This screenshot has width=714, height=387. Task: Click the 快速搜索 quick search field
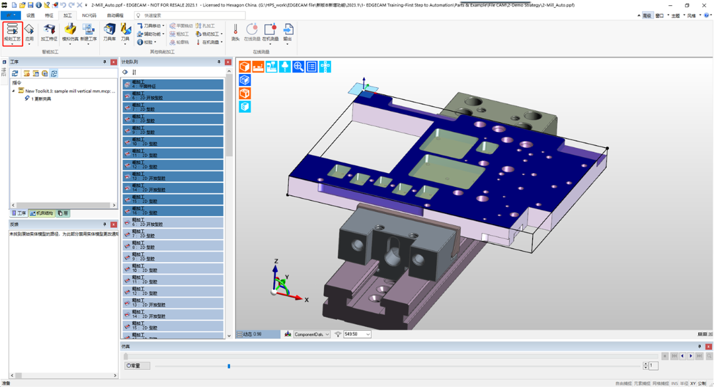[x=190, y=15]
